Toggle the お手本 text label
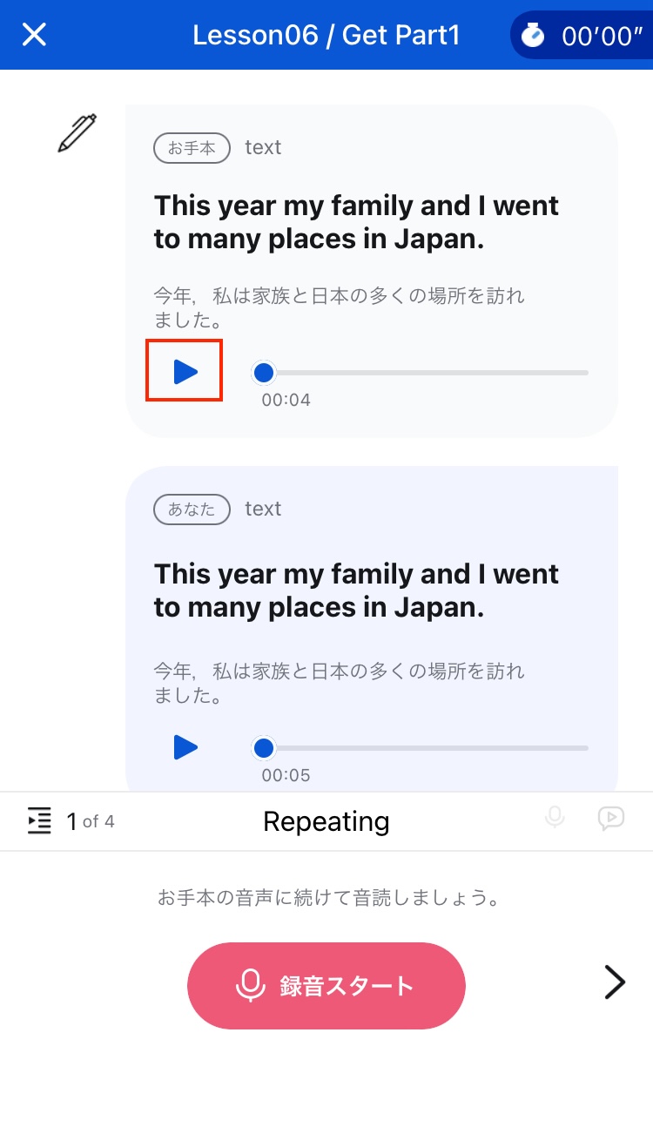Viewport: 653px width, 1127px height. tap(263, 147)
